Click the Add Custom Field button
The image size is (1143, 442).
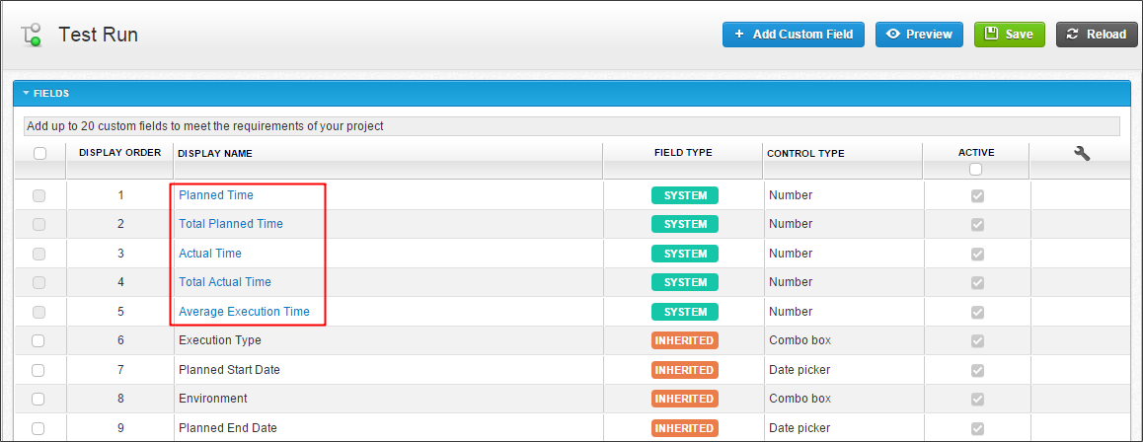794,35
